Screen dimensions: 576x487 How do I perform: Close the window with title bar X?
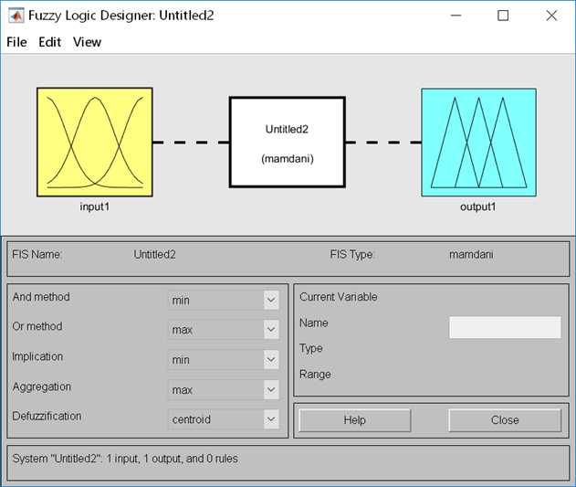551,16
